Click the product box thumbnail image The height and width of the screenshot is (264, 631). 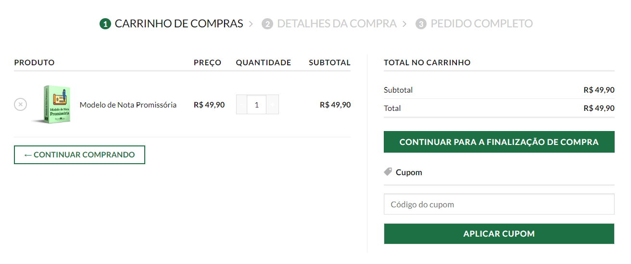coord(52,105)
